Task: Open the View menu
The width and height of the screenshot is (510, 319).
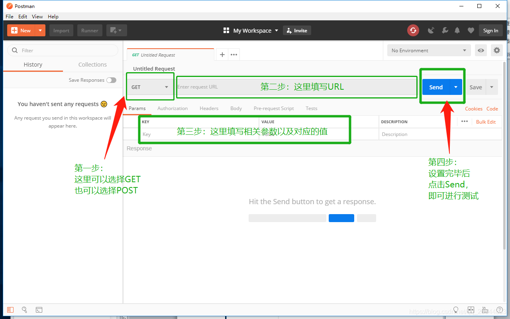Action: 37,16
